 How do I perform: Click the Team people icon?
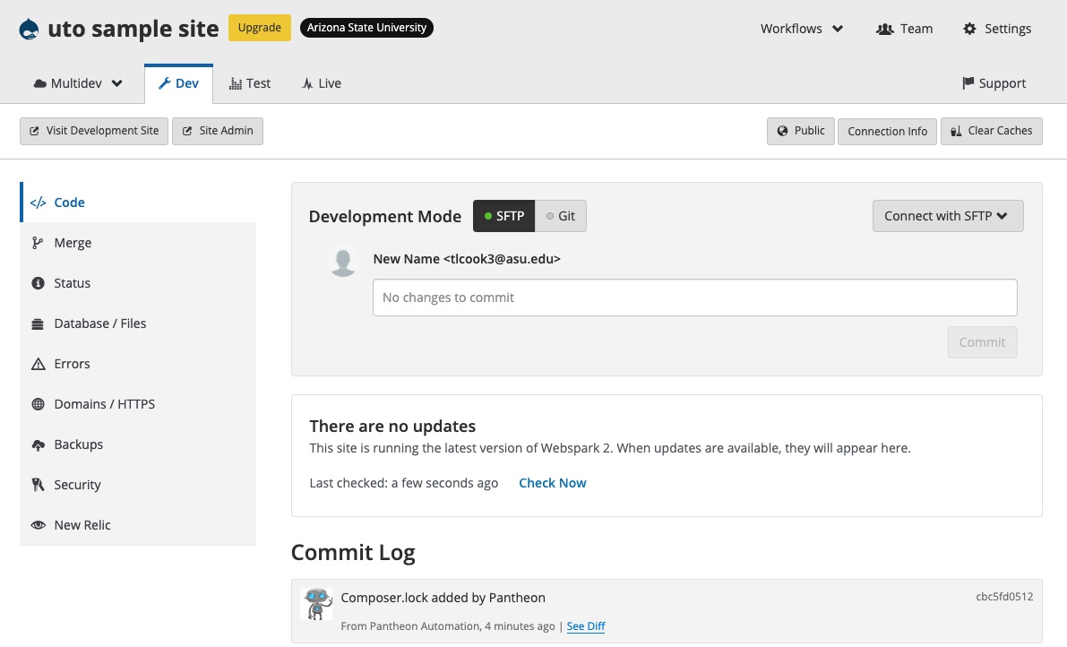click(884, 30)
